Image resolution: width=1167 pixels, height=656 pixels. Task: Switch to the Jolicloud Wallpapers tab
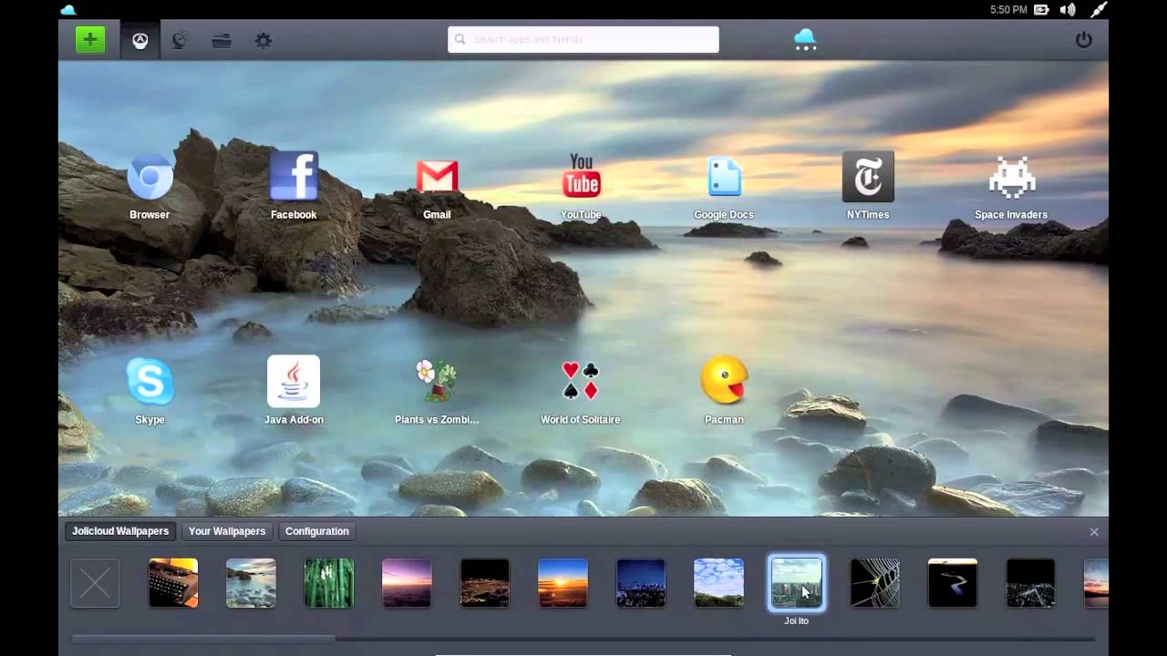click(120, 531)
